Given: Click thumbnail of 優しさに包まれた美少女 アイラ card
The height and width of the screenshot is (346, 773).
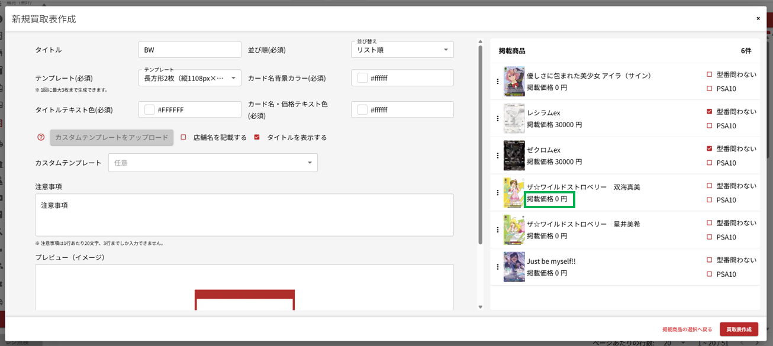Looking at the screenshot, I should point(514,82).
